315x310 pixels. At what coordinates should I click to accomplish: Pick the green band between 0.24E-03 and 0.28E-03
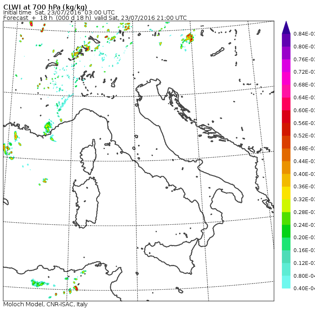pos(286,218)
